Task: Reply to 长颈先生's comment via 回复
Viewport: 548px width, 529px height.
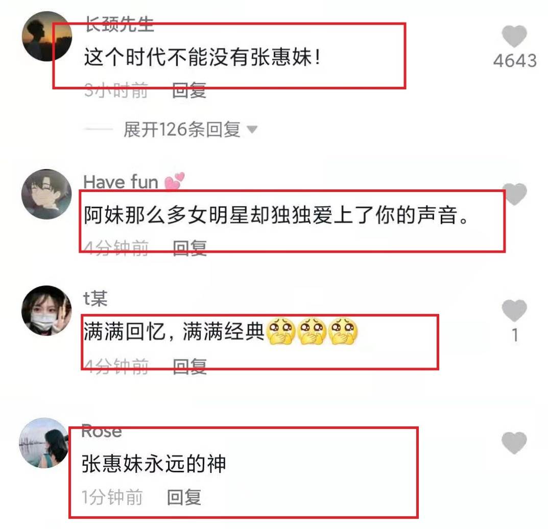Action: (189, 90)
